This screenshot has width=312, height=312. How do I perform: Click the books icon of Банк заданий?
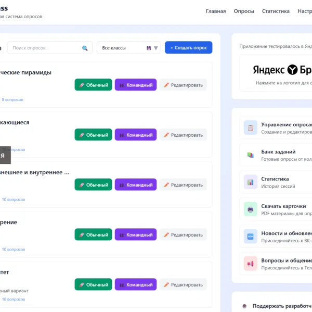(x=251, y=155)
